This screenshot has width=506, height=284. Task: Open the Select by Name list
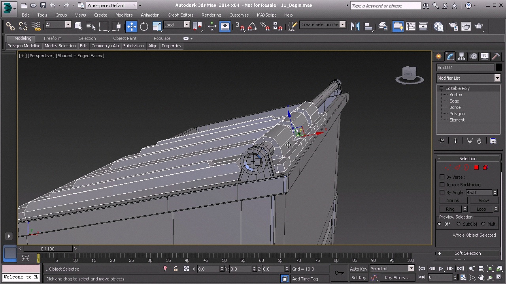click(91, 26)
